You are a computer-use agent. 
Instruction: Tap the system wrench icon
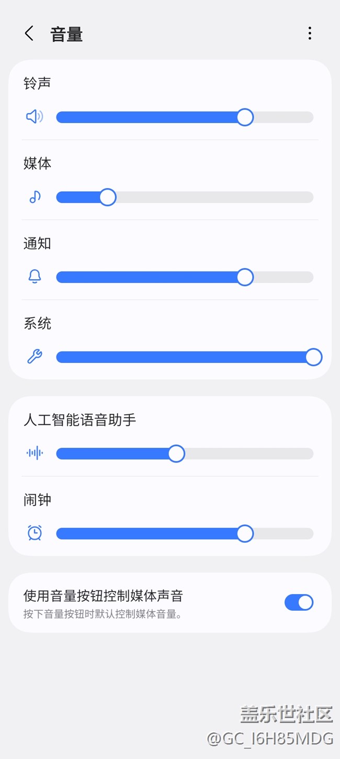point(35,357)
